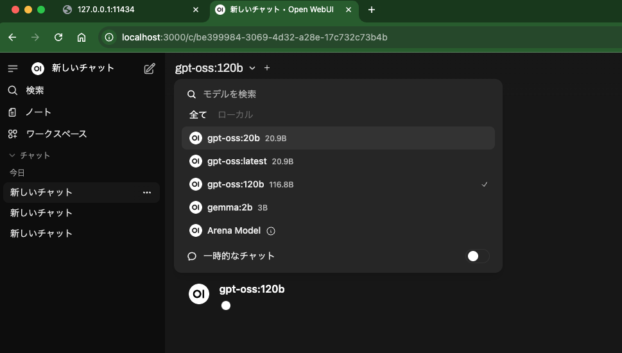
Task: Start a new chat with the pencil icon
Action: [x=150, y=69]
